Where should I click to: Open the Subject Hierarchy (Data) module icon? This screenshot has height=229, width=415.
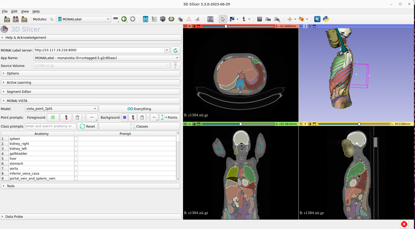point(154,19)
